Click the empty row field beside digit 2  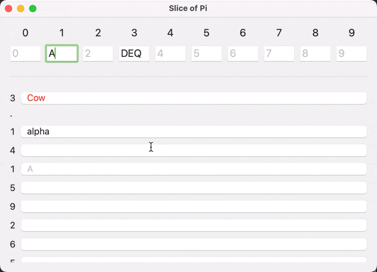point(194,225)
